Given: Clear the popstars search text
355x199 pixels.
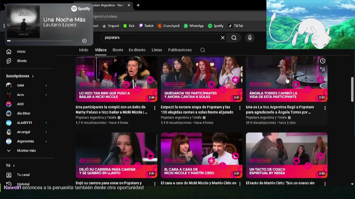Looking at the screenshot, I should 223,38.
